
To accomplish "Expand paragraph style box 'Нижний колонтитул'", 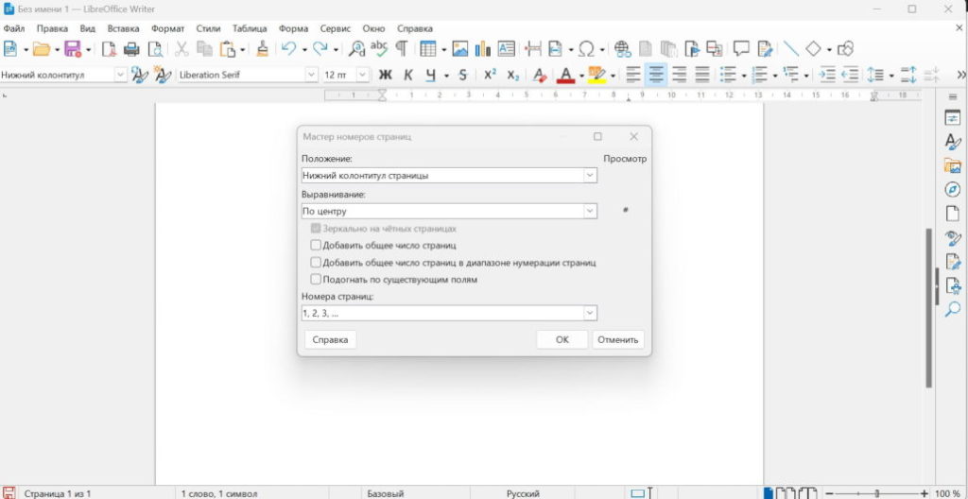I will click(x=120, y=75).
